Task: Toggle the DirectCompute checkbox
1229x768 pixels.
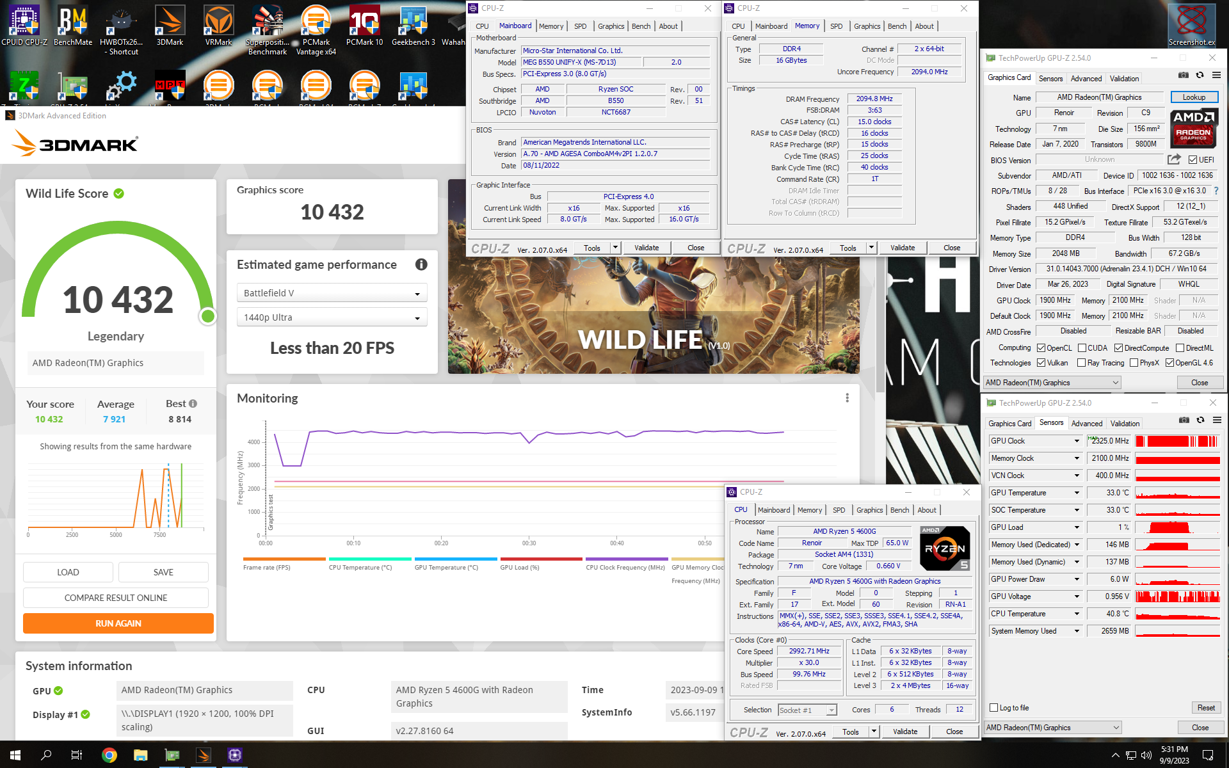Action: pos(1118,348)
